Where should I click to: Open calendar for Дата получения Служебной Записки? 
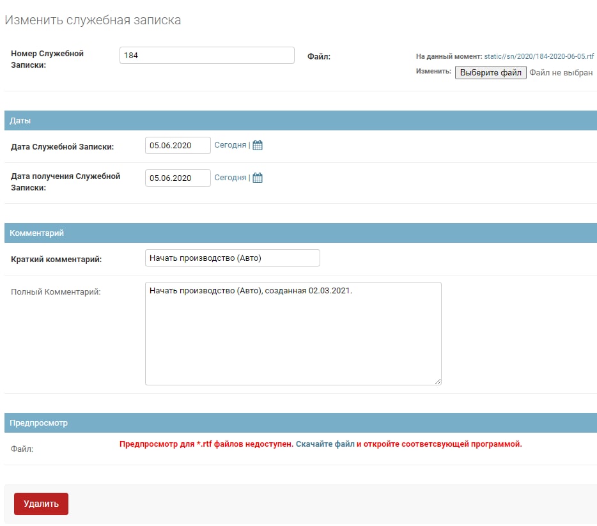(x=258, y=178)
